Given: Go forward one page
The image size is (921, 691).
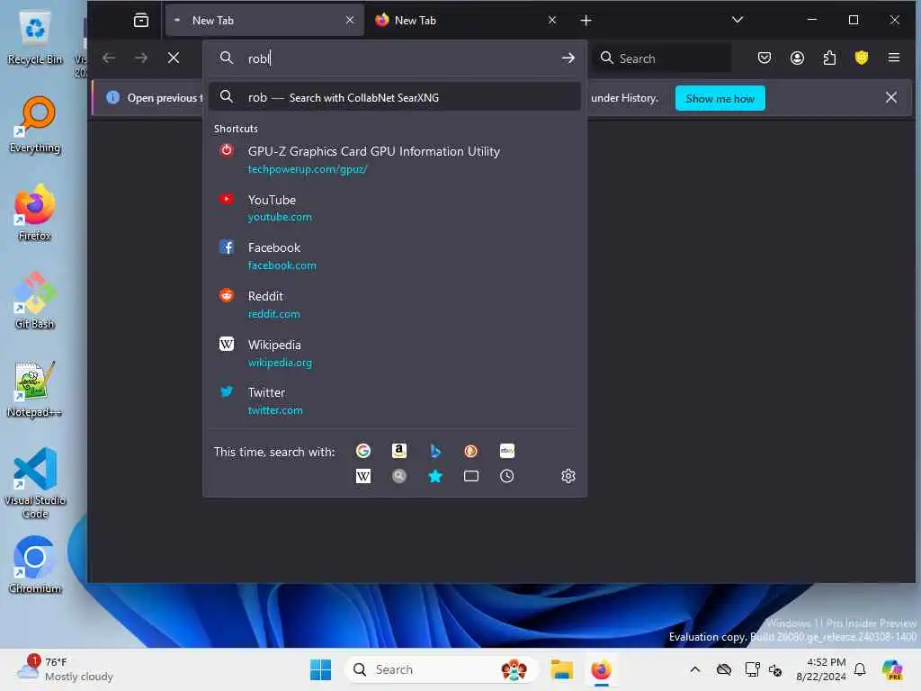Looking at the screenshot, I should (141, 58).
